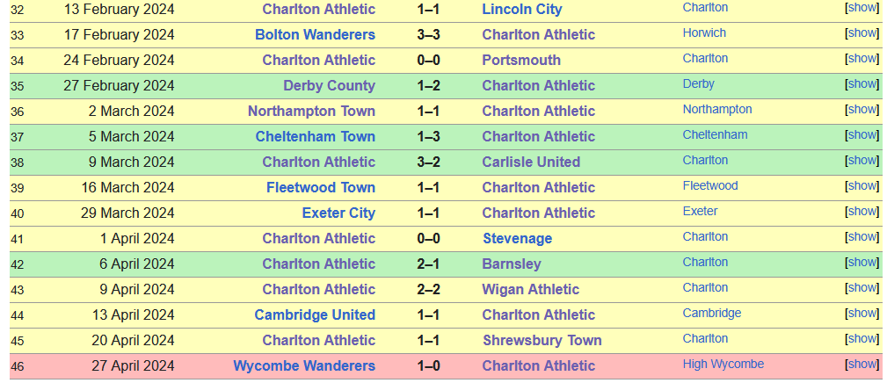Viewport: 887px width, 383px height.
Task: Follow the Fleetwood Town team link
Action: pyautogui.click(x=321, y=187)
